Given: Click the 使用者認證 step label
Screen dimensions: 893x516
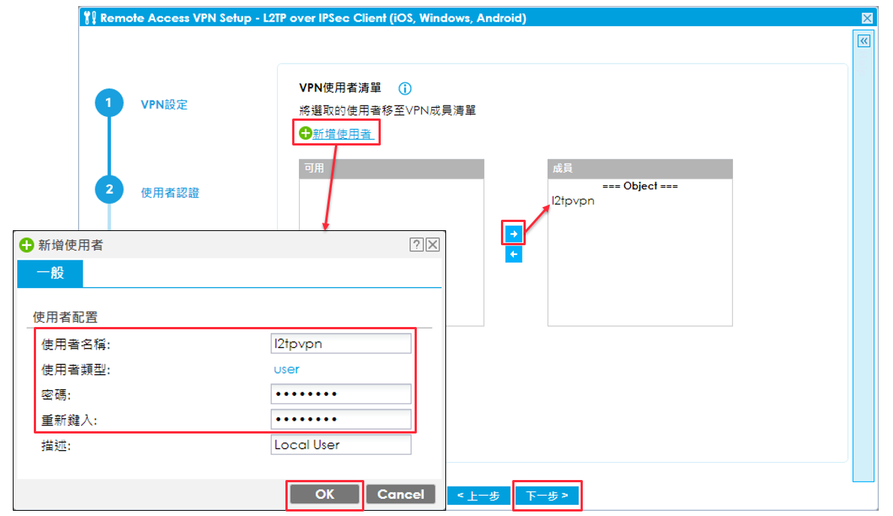Looking at the screenshot, I should (170, 193).
